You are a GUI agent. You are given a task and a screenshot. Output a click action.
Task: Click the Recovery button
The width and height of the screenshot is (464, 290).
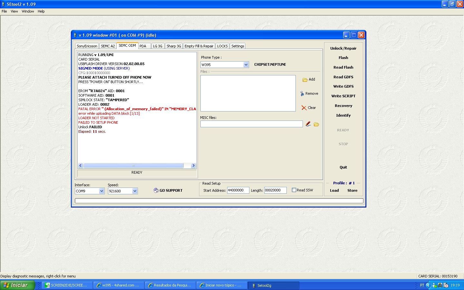pyautogui.click(x=343, y=106)
